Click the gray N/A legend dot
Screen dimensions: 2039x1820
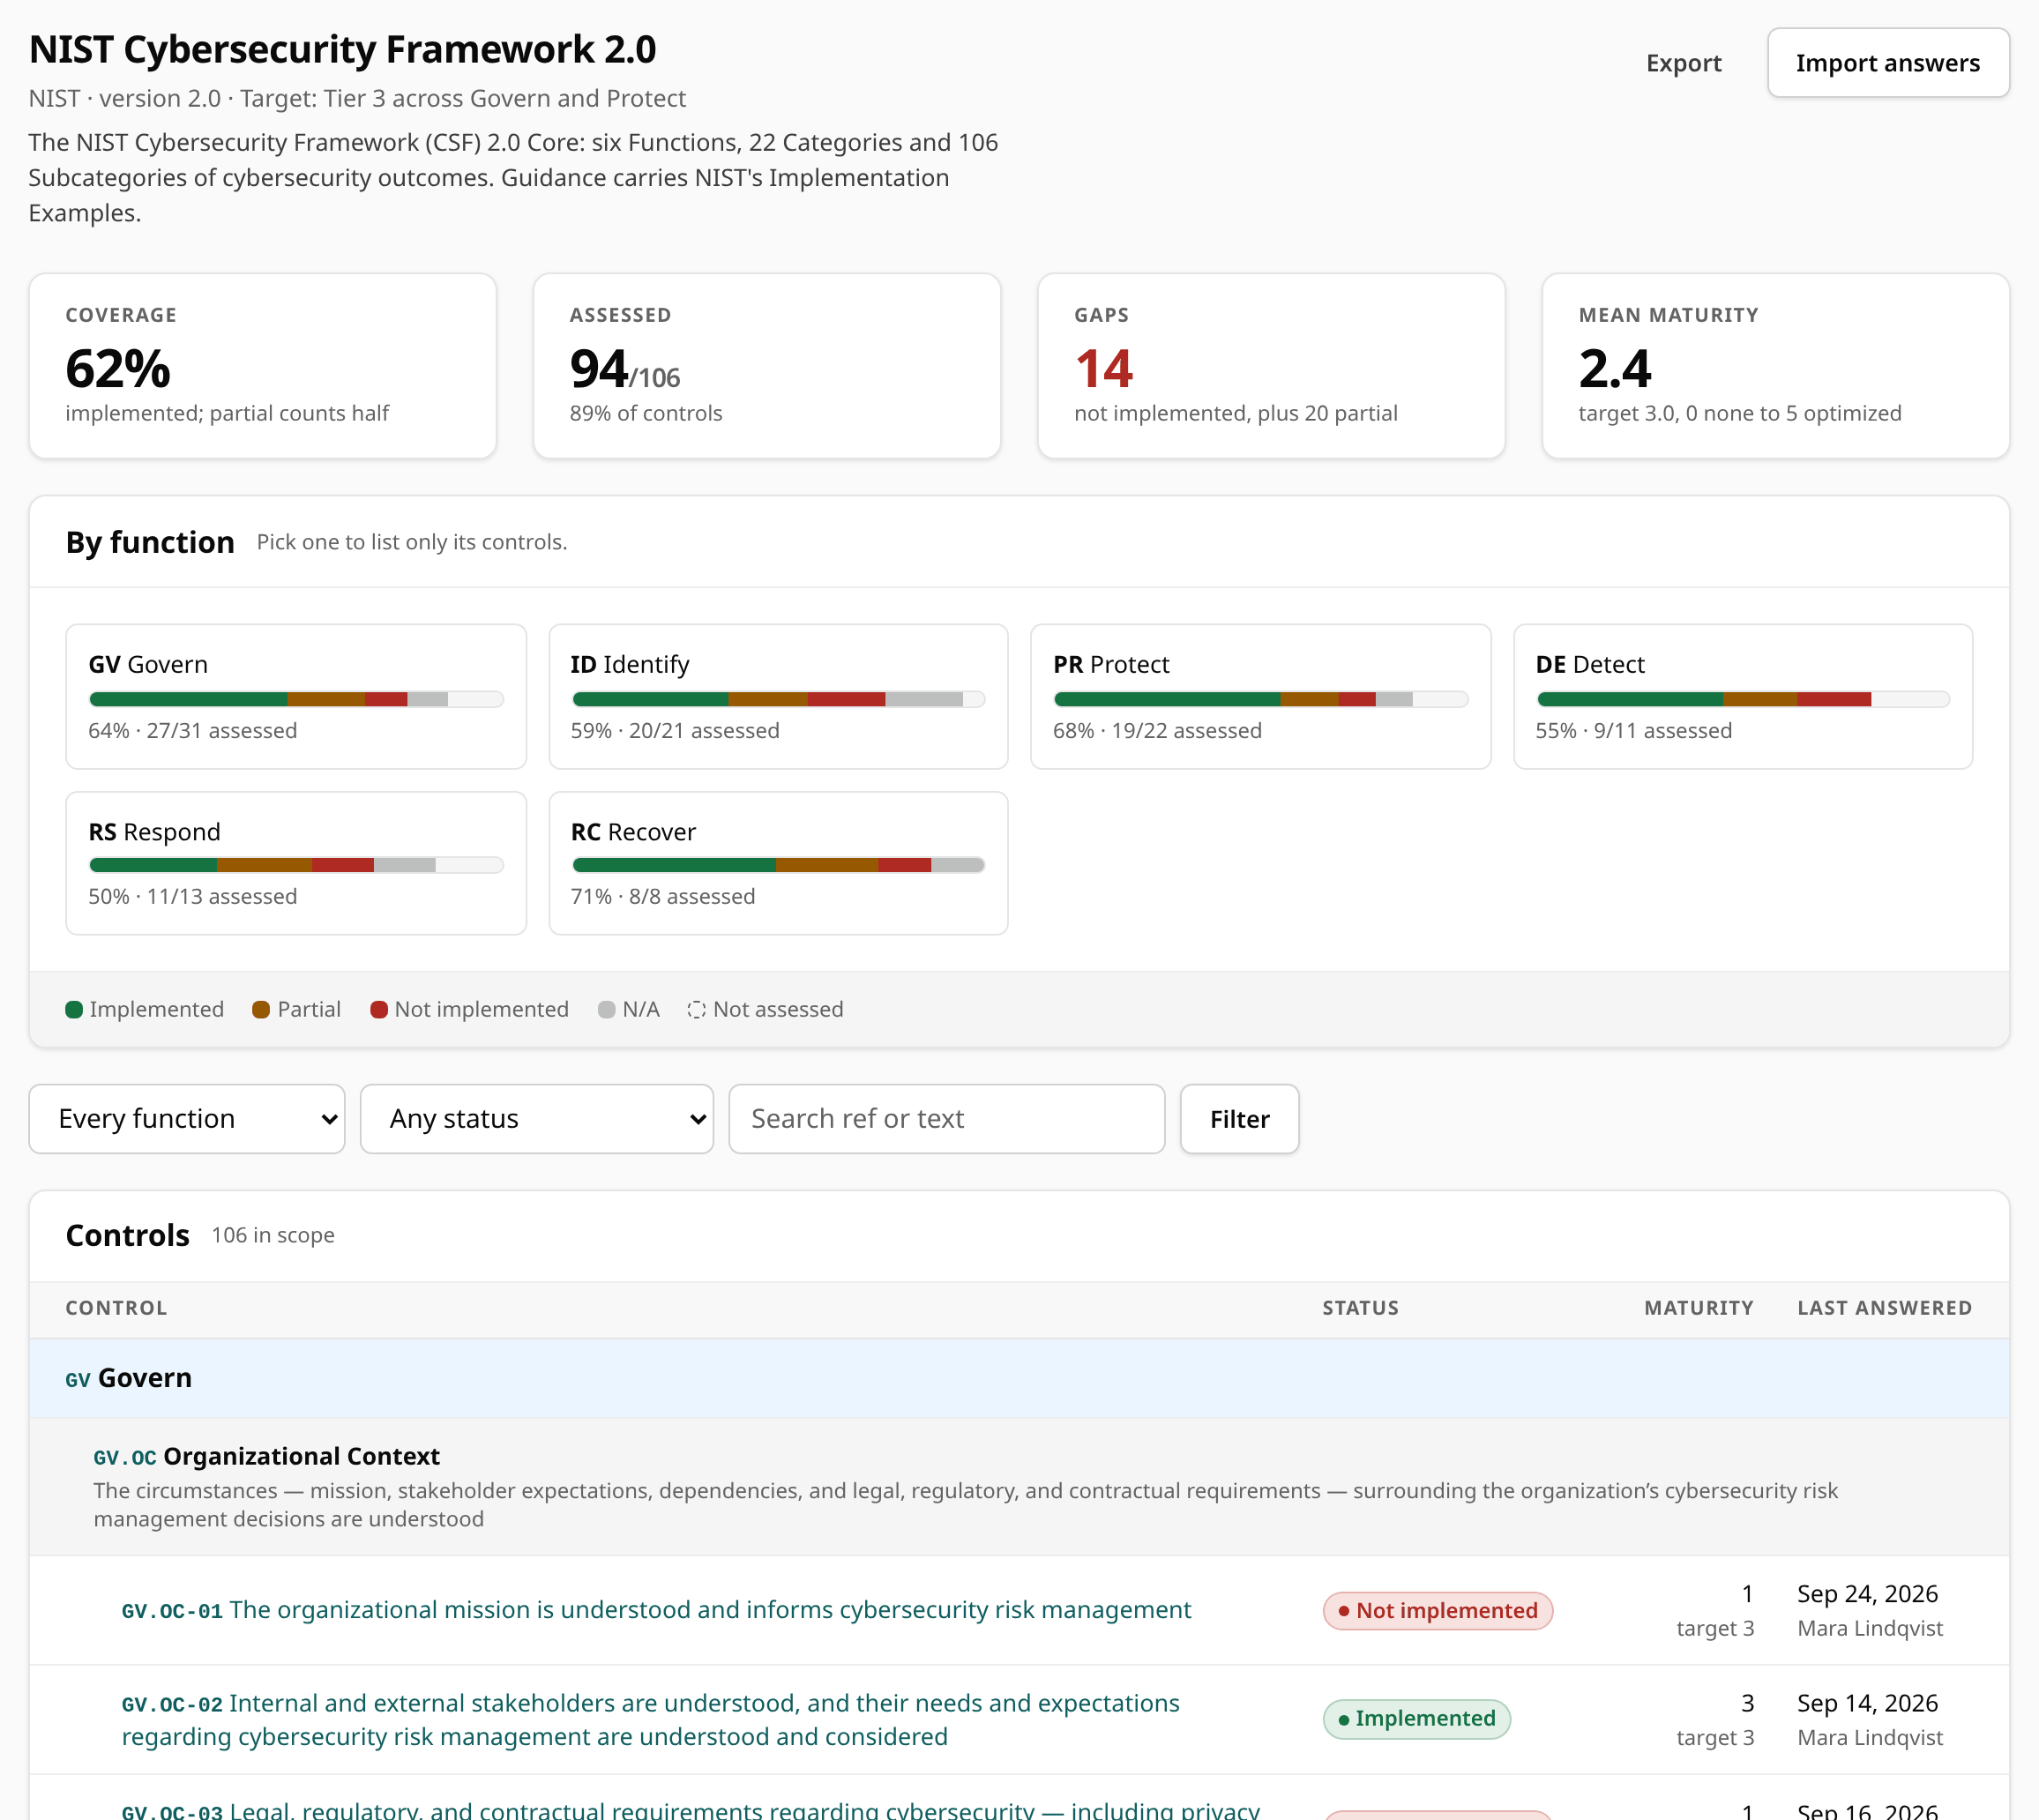coord(606,1009)
